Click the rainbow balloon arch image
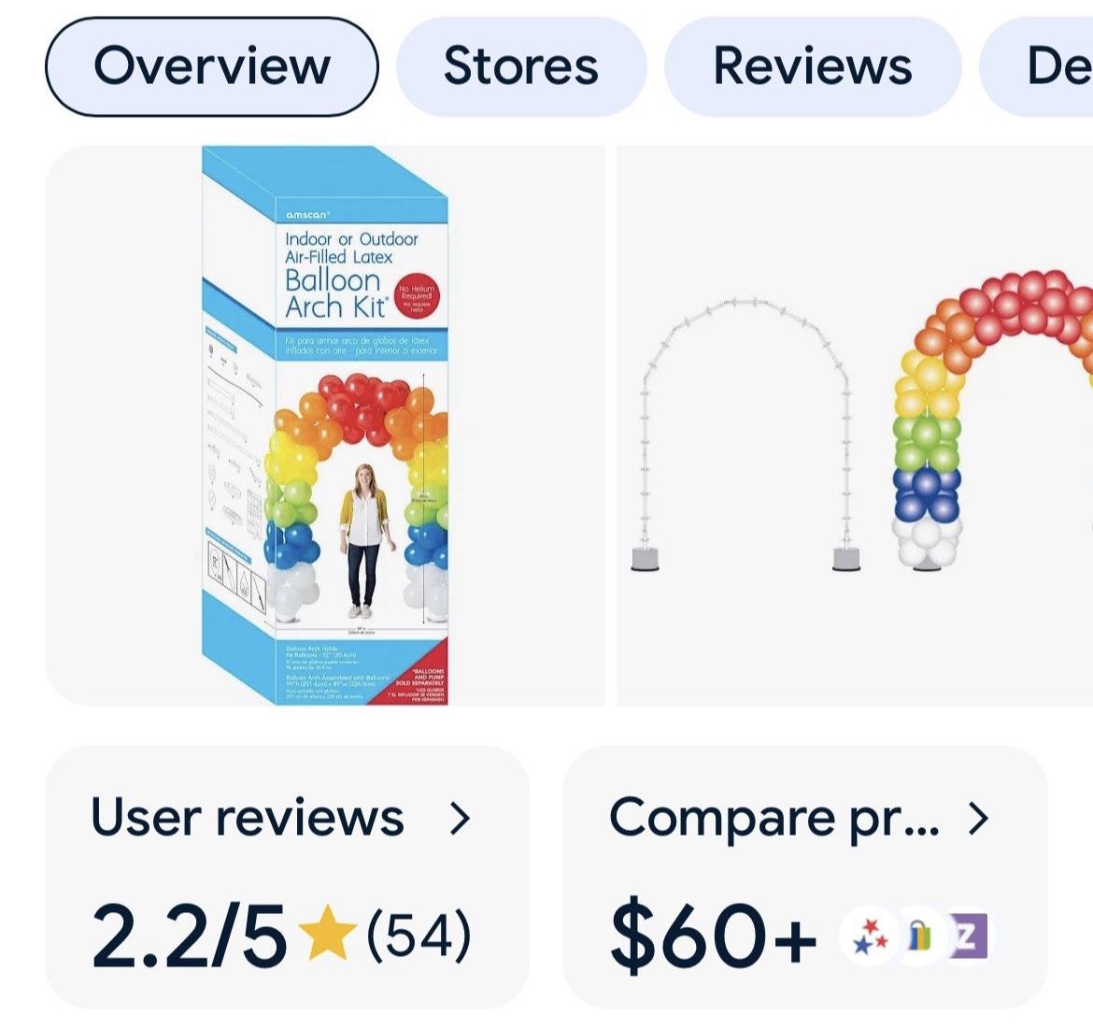1093x1029 pixels. (992, 421)
